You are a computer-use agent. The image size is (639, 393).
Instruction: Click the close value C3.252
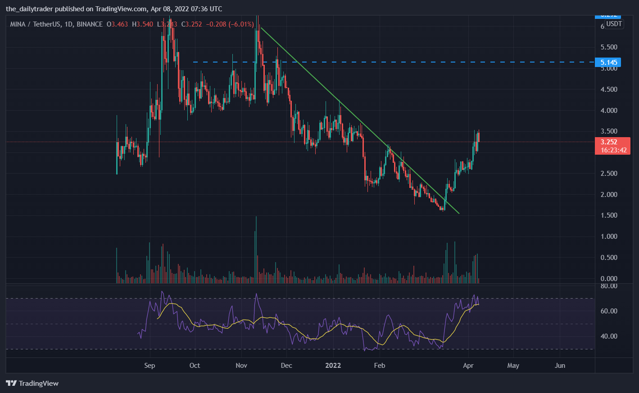coord(191,24)
